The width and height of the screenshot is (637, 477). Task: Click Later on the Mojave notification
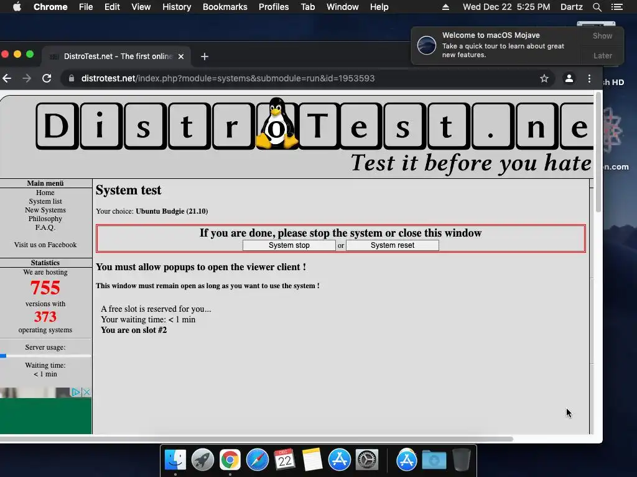tap(602, 55)
